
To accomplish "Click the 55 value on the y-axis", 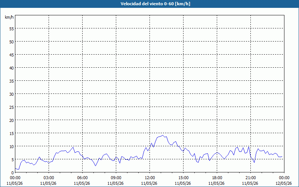I will [12, 29].
